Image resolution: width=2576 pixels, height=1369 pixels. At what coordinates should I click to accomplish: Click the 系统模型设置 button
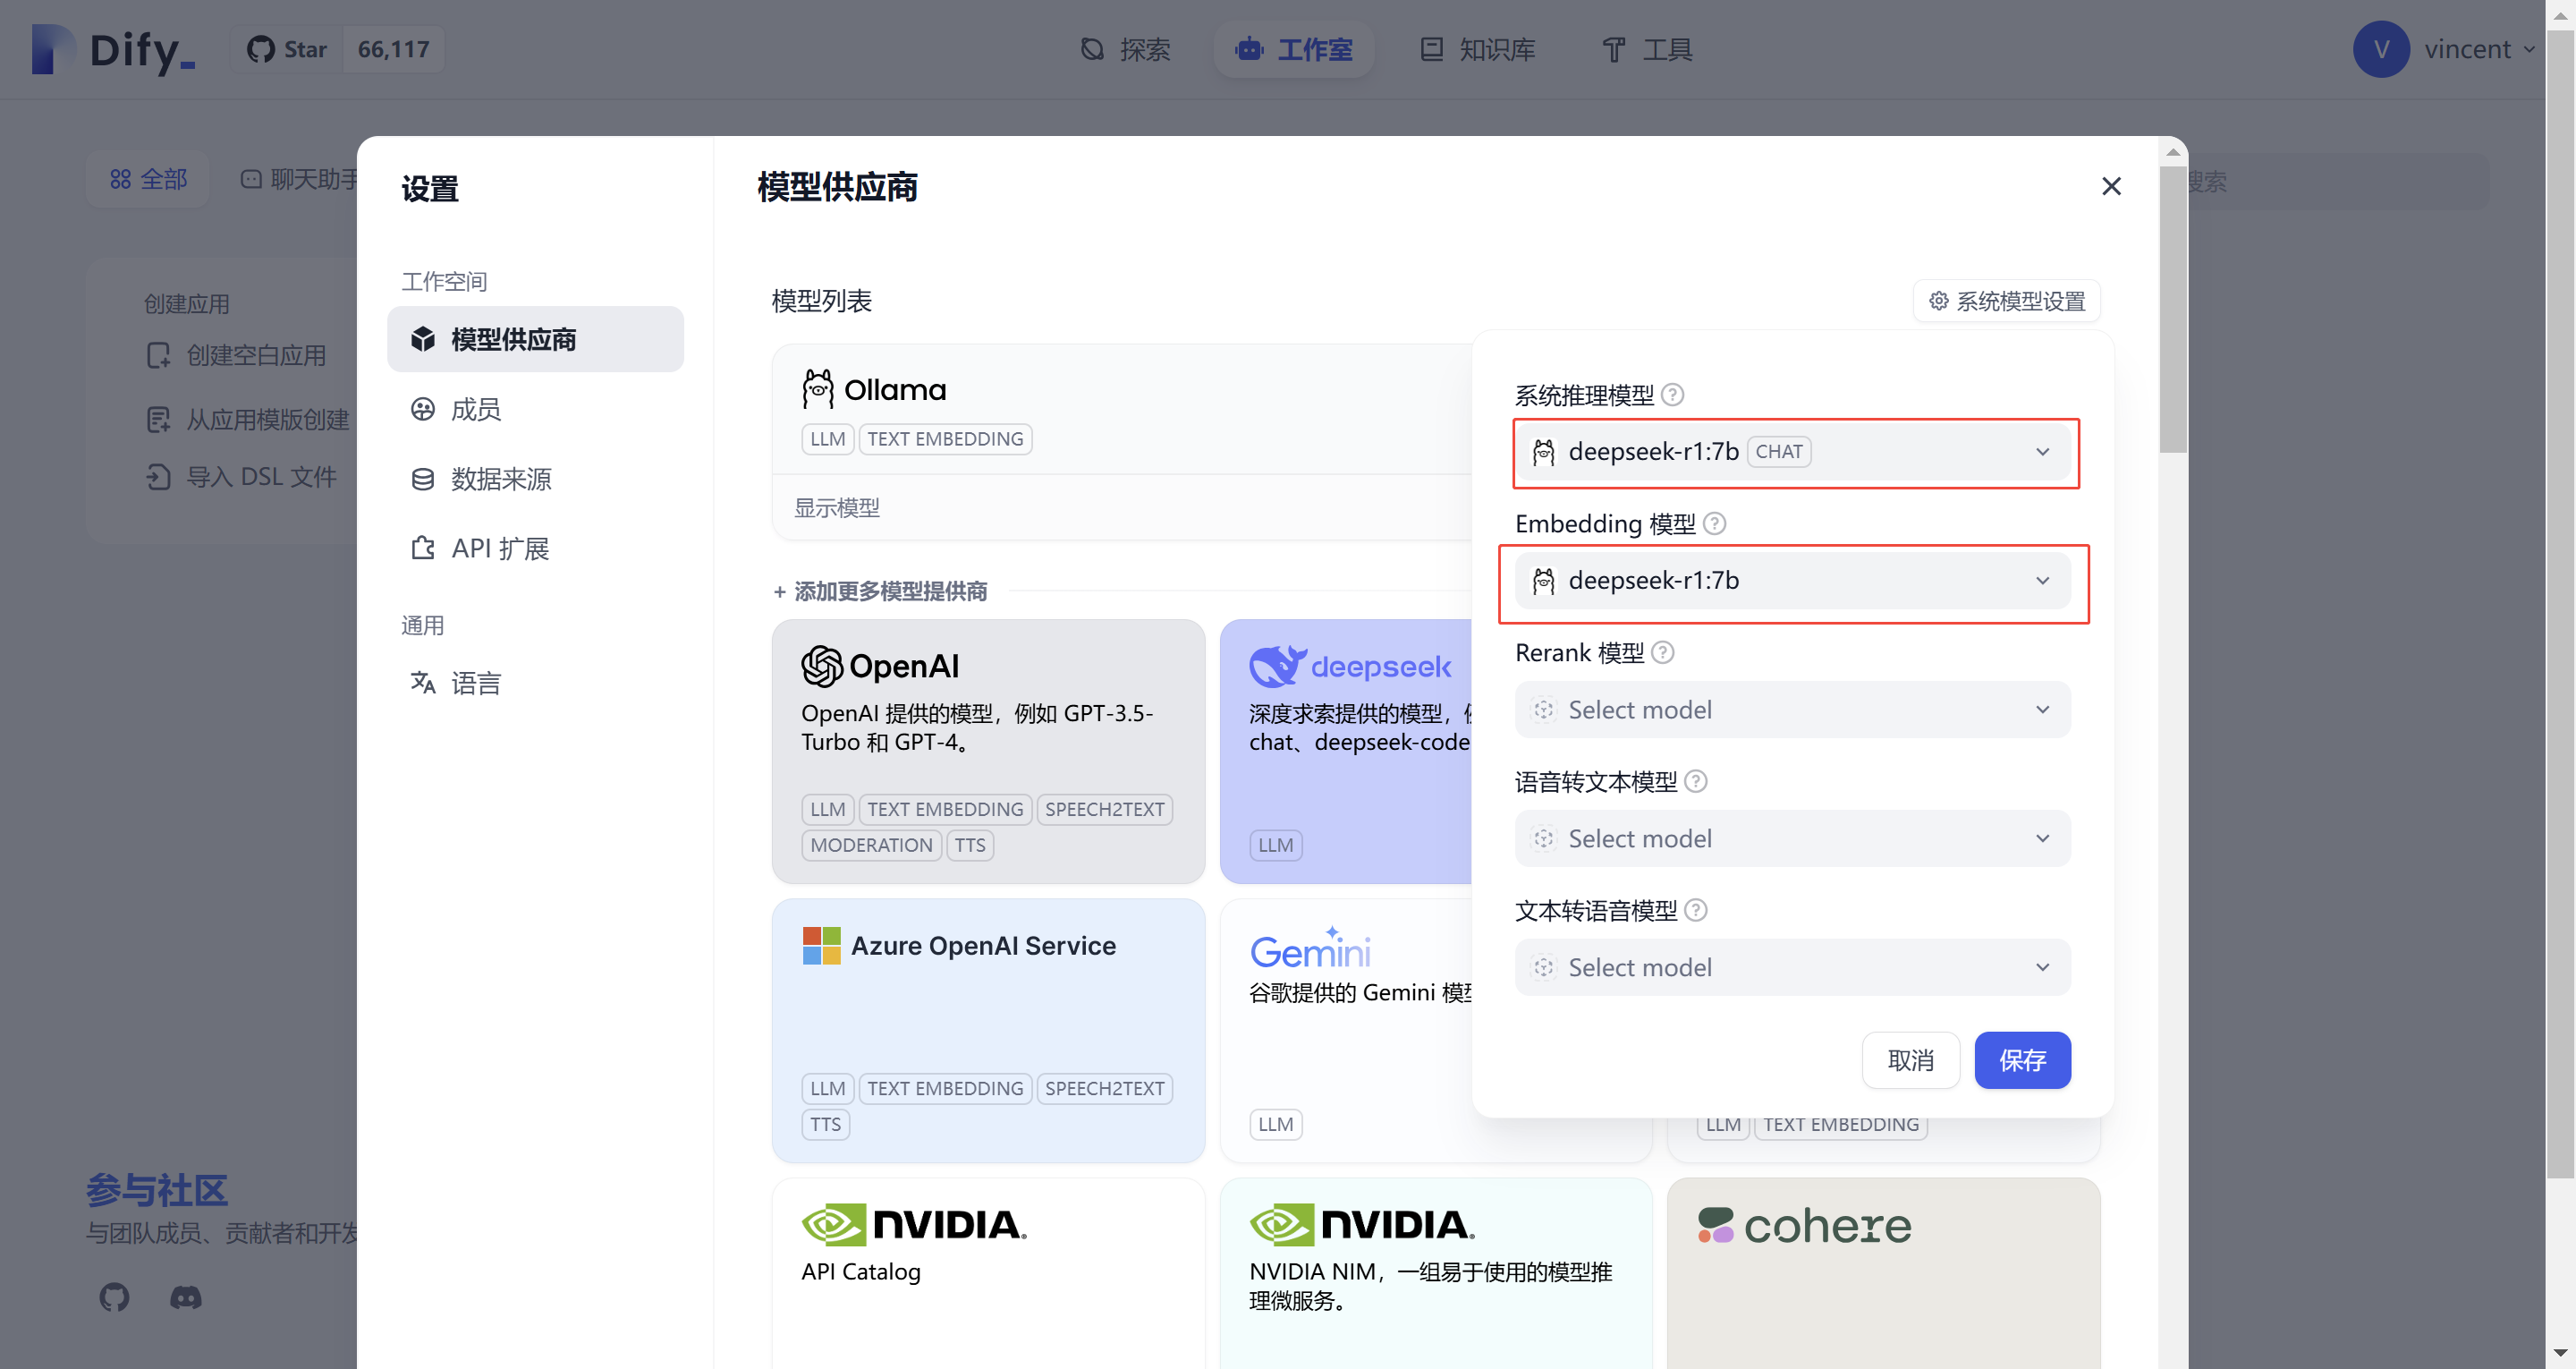tap(2006, 302)
